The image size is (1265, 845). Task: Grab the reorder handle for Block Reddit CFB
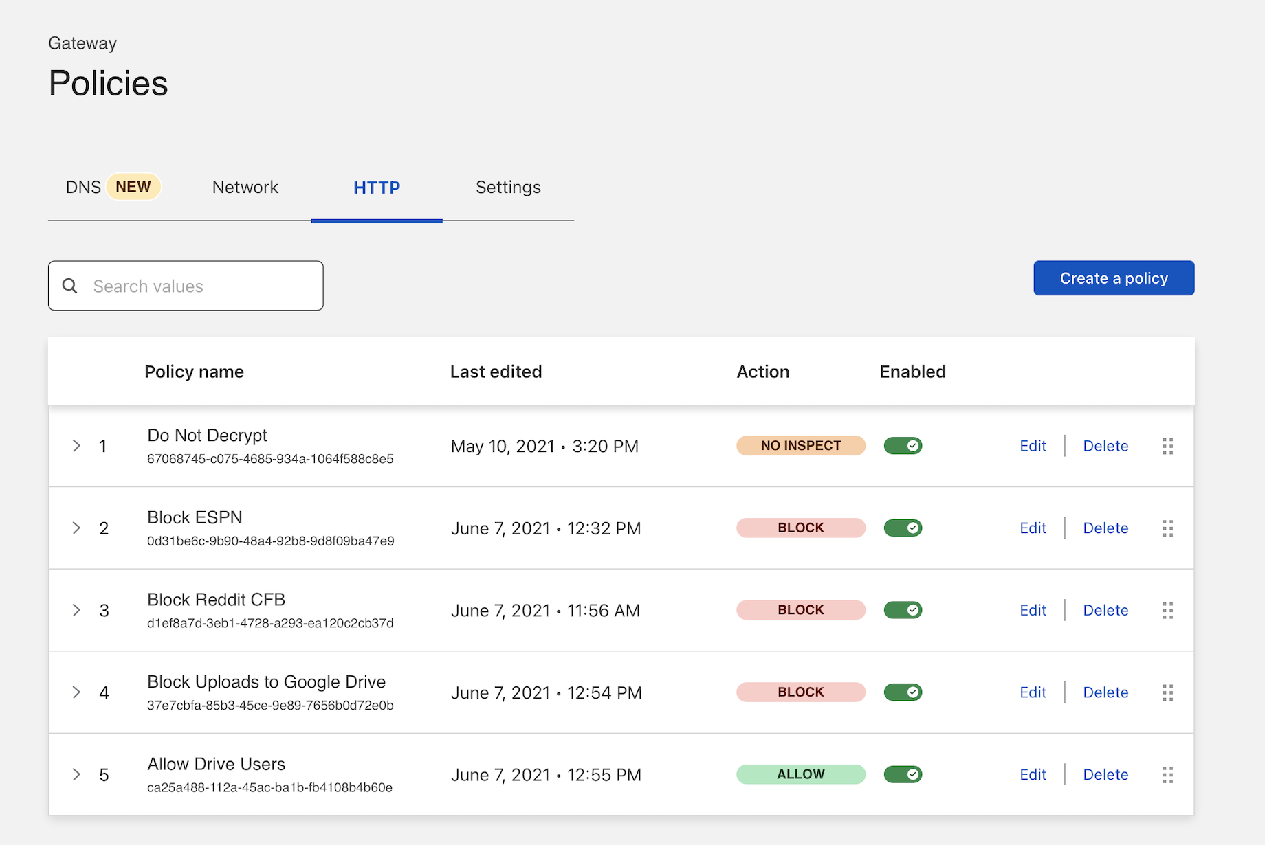click(x=1167, y=610)
